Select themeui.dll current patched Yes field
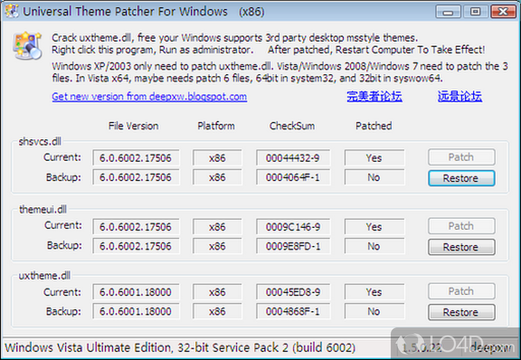The width and height of the screenshot is (521, 360). coord(374,227)
